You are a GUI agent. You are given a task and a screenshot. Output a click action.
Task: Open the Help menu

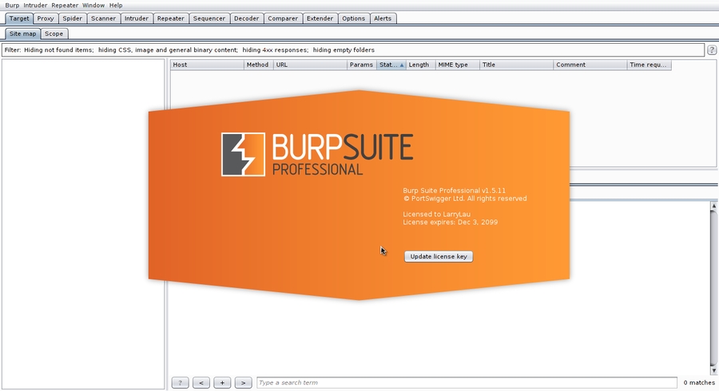[116, 5]
